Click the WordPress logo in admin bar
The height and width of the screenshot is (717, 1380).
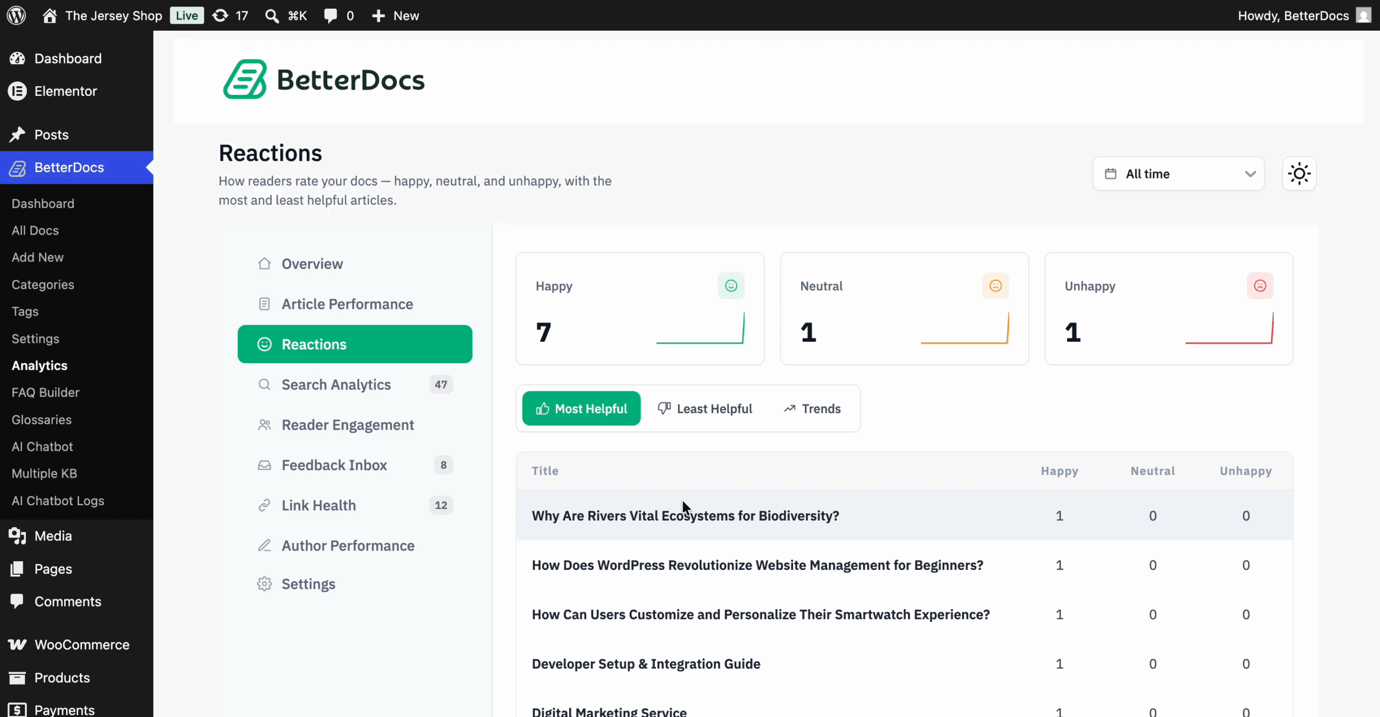(16, 15)
